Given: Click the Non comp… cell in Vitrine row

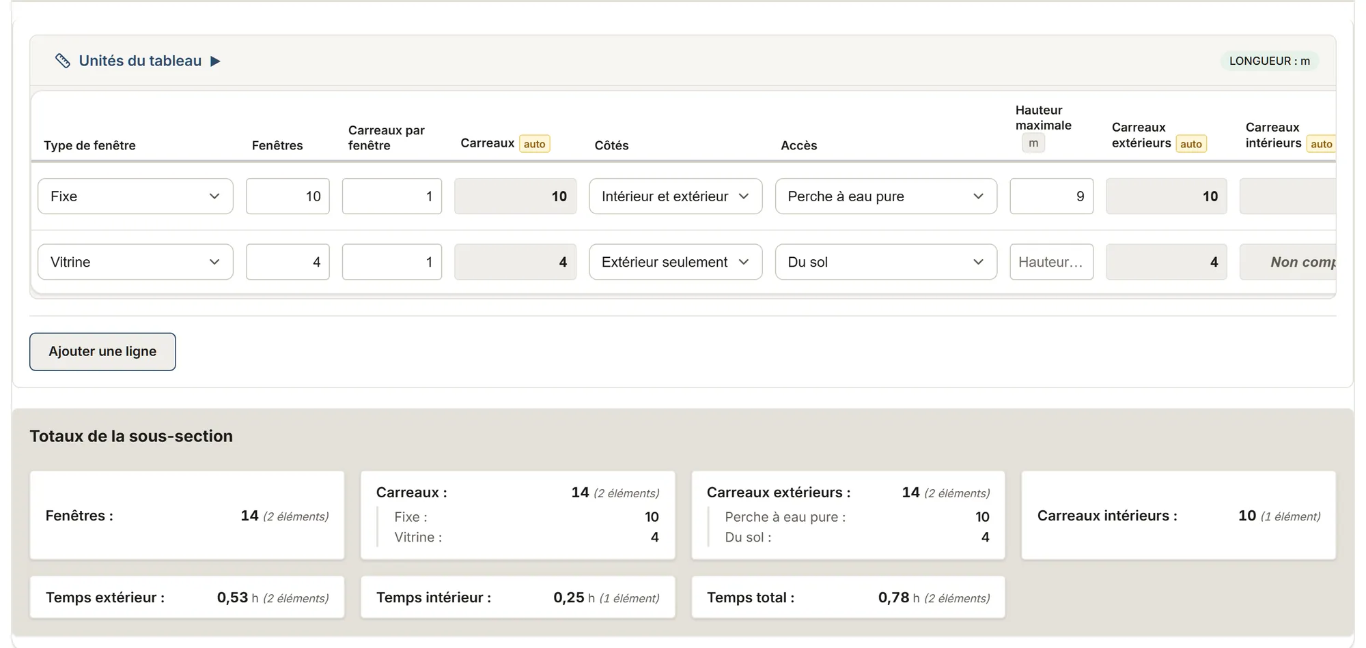Looking at the screenshot, I should (x=1288, y=262).
